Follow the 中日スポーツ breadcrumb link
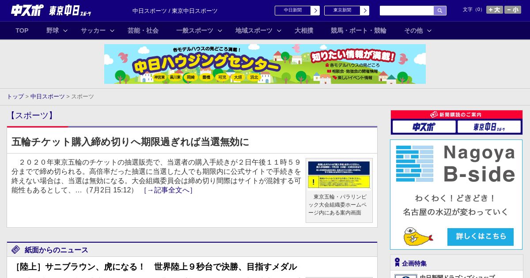The height and width of the screenshot is (278, 530). pyautogui.click(x=48, y=96)
